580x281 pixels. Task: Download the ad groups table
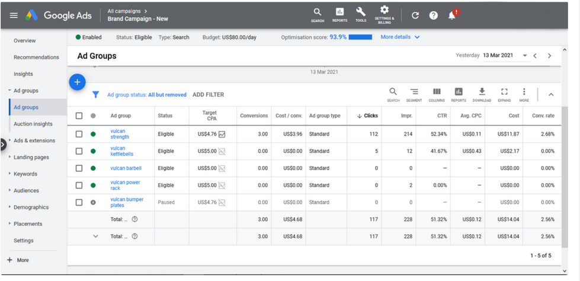tap(482, 95)
